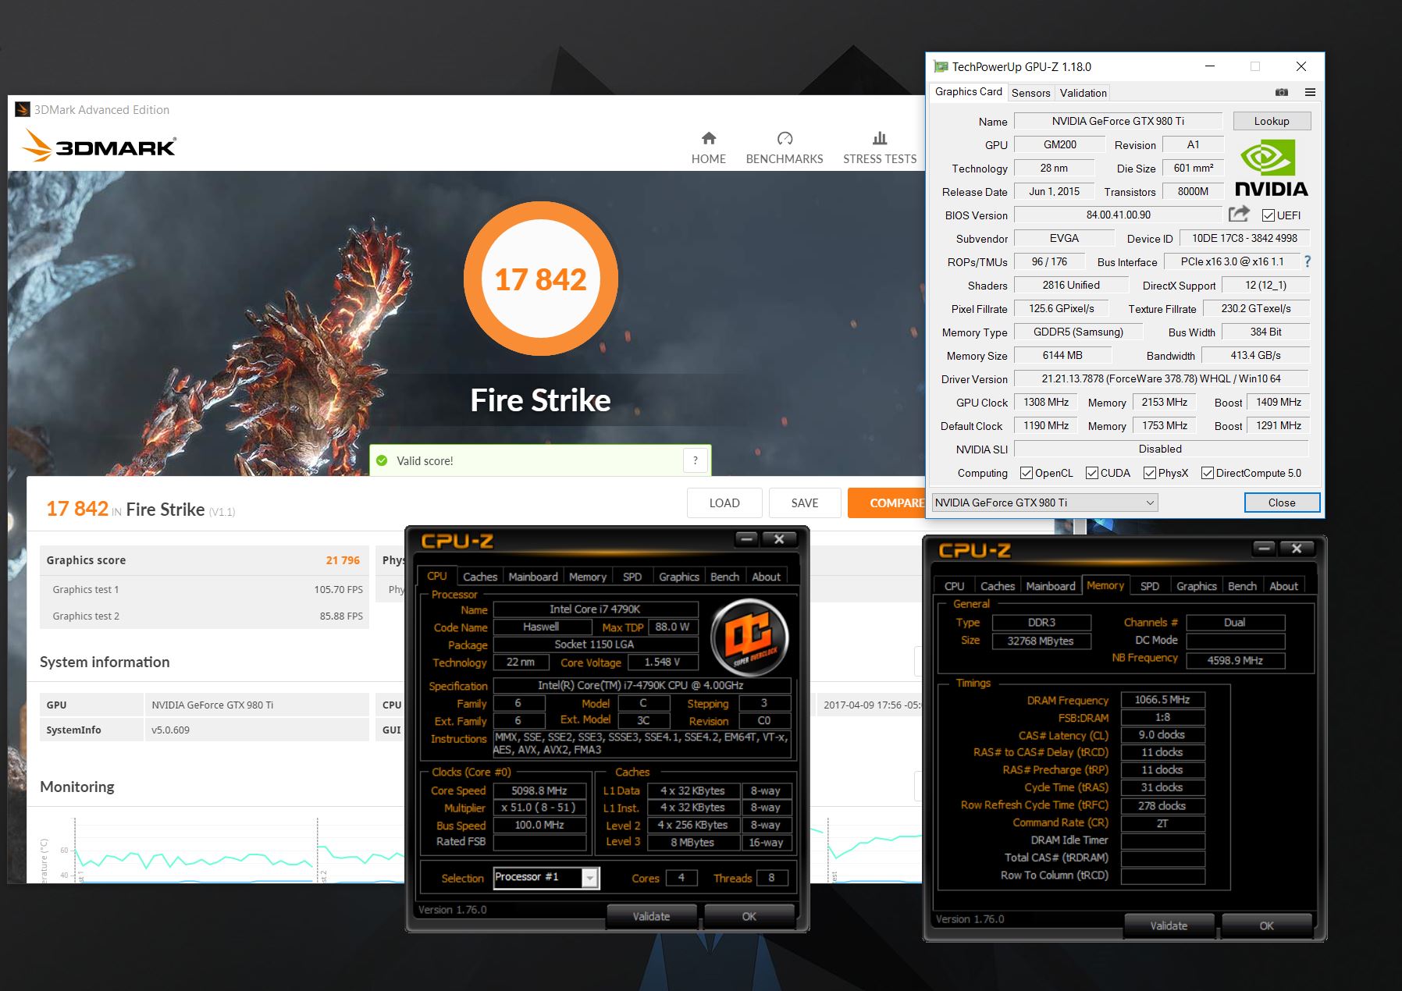The image size is (1402, 991).
Task: Click the NVIDIA logo in GPU-Z
Action: [1271, 168]
